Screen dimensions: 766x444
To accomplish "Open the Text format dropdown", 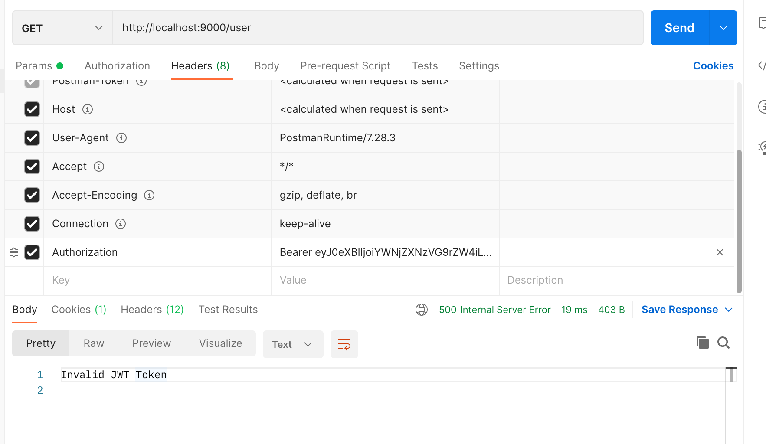I will (293, 344).
